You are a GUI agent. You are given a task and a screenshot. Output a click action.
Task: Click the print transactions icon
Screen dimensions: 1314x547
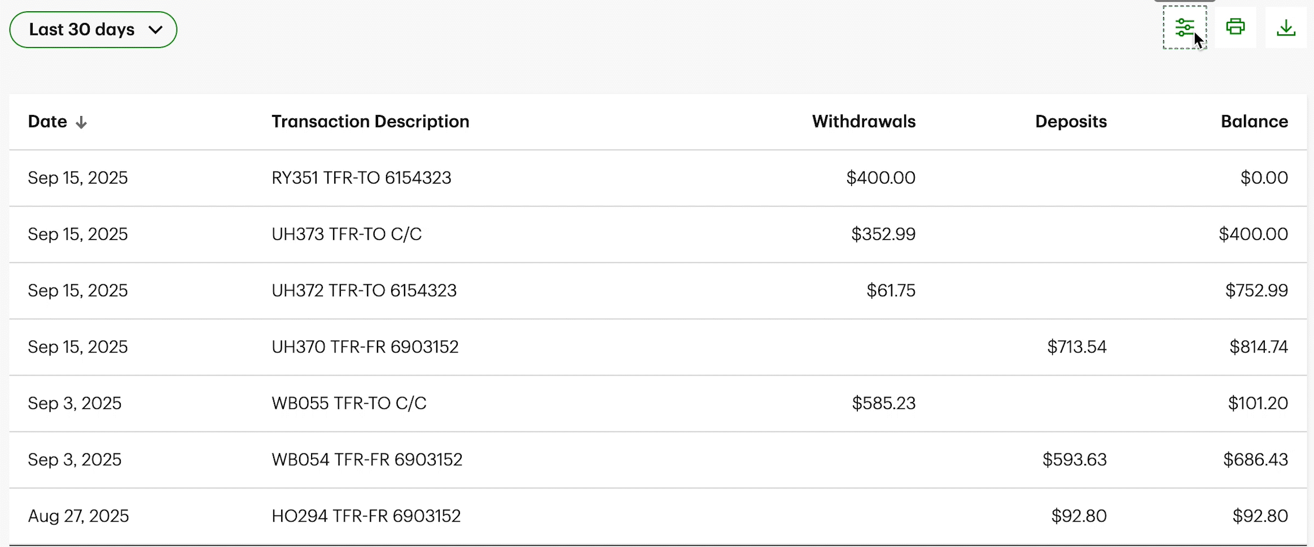(x=1235, y=28)
